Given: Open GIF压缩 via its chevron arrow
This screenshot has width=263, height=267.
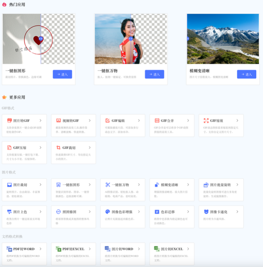Looking at the screenshot, I should (40, 148).
